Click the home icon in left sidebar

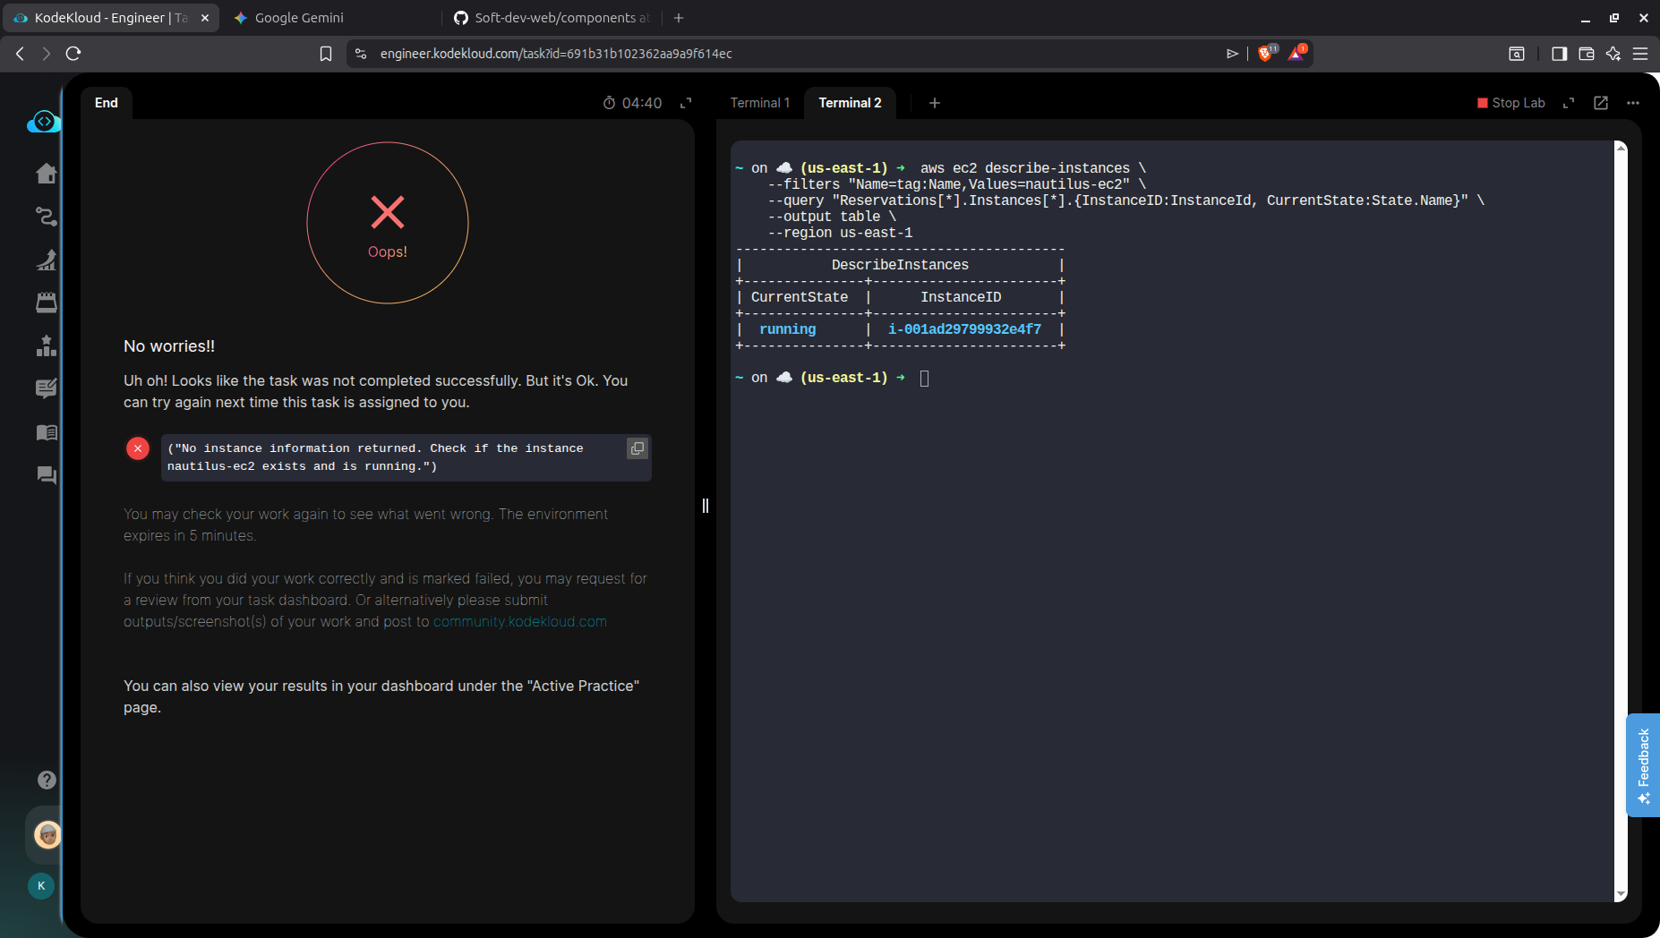pos(47,174)
